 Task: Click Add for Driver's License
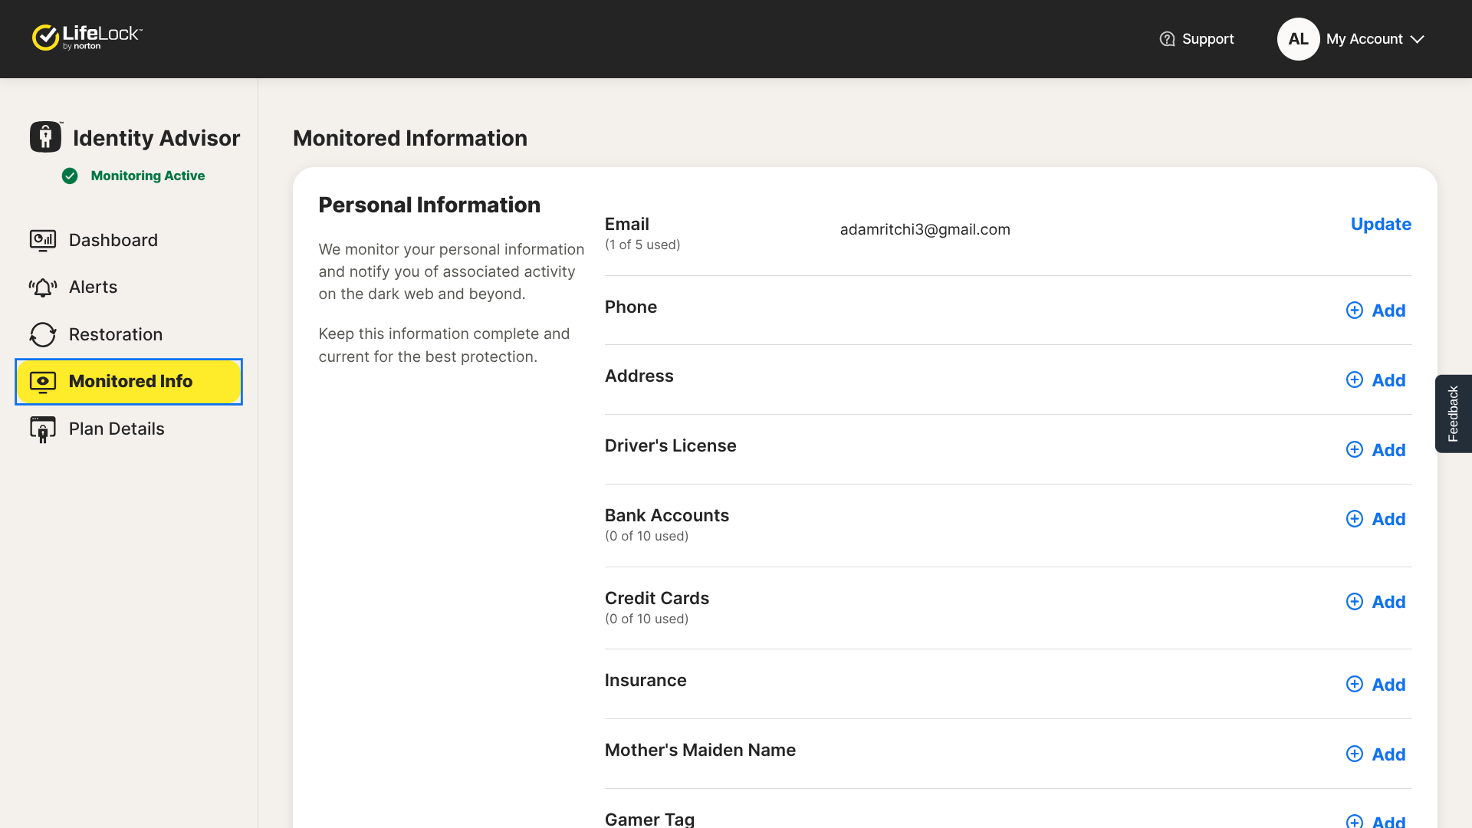[1388, 451]
